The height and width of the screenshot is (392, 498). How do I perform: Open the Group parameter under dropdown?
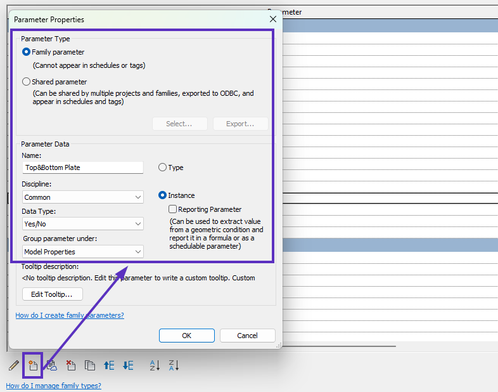[83, 252]
